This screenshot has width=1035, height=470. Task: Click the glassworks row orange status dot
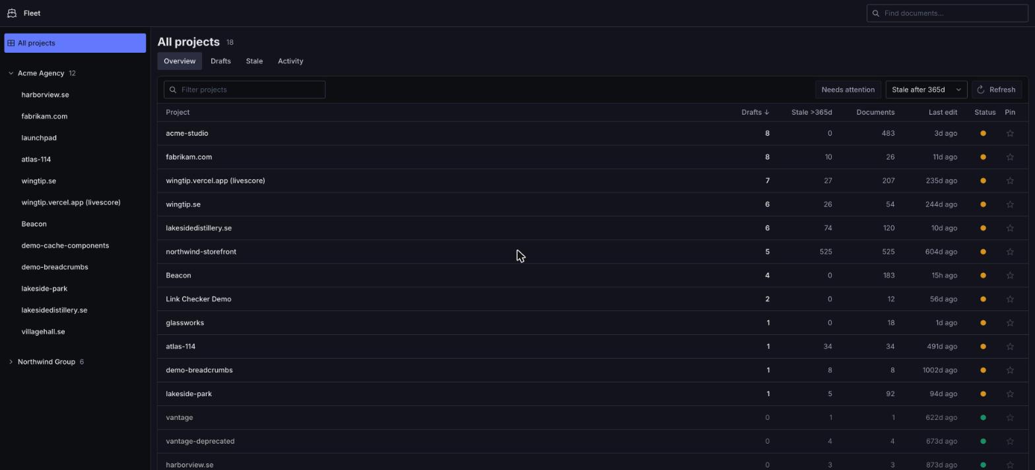click(983, 323)
